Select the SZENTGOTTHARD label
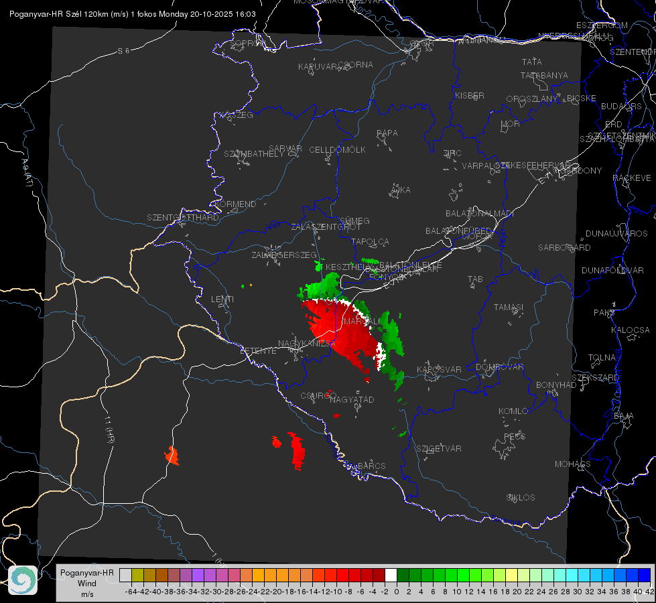Viewport: 656px width, 603px height. tap(183, 218)
